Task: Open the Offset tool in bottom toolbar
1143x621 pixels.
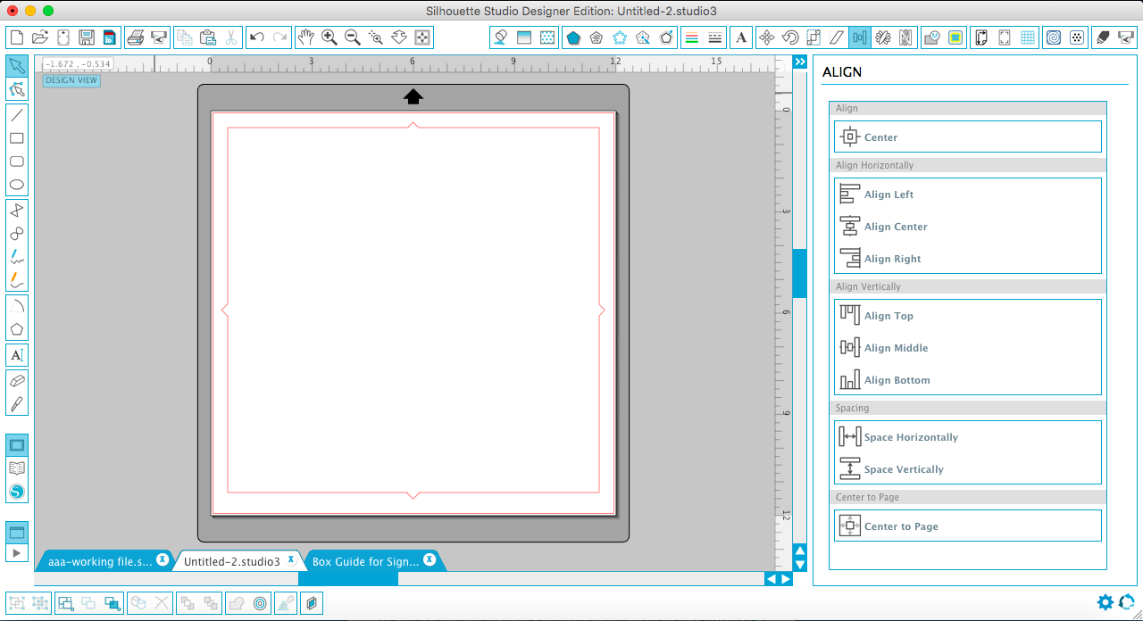Action: (261, 603)
